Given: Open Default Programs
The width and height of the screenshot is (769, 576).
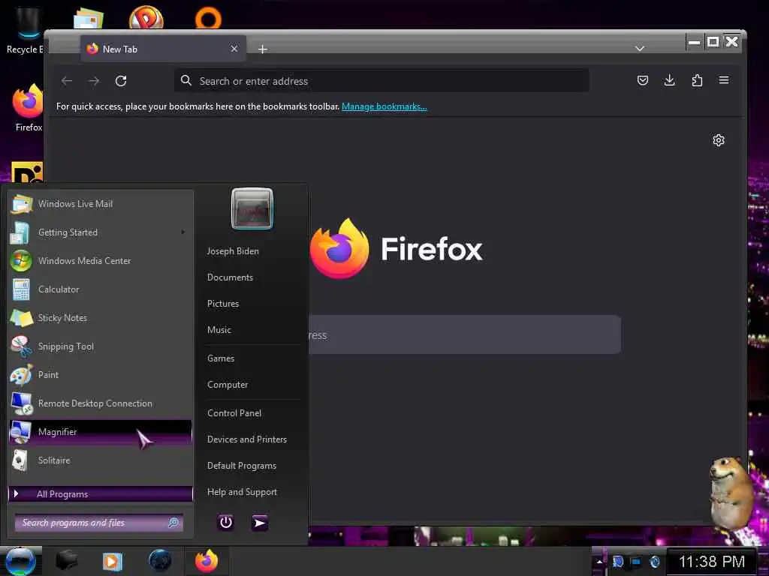Looking at the screenshot, I should tap(242, 466).
